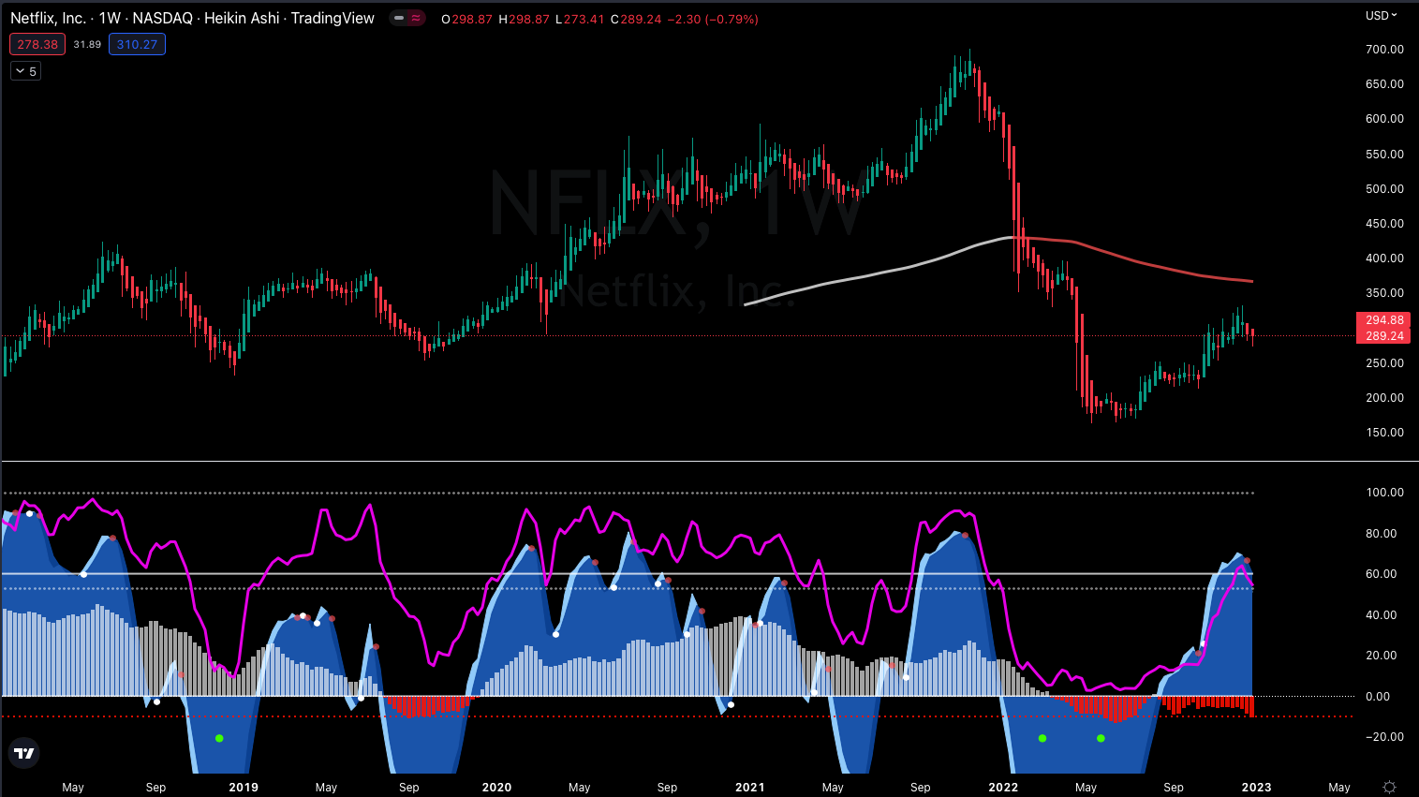Screen dimensions: 1419x797
Task: Click the Open value O298.87
Action: point(466,19)
